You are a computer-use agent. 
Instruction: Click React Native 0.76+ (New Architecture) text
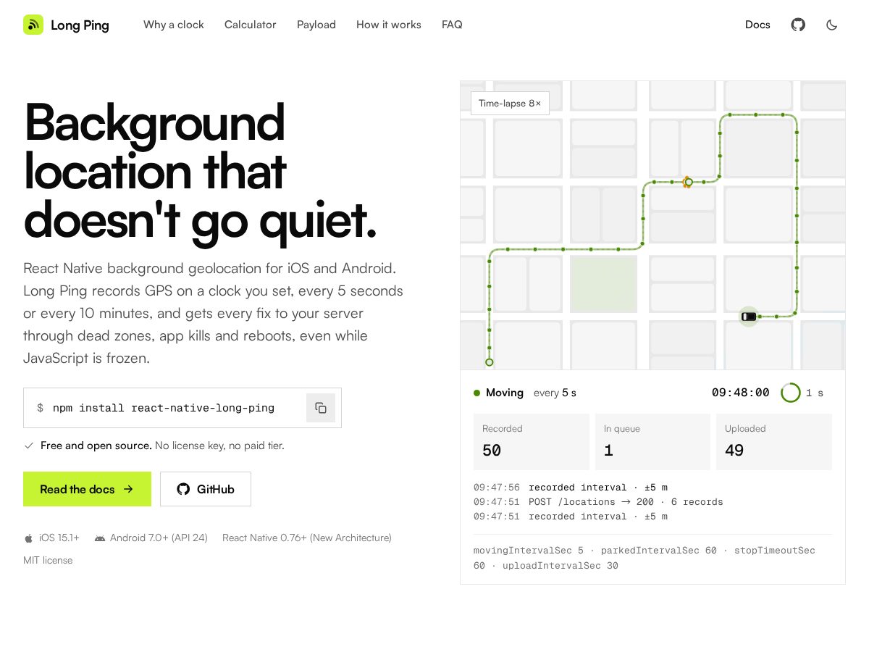pyautogui.click(x=307, y=538)
